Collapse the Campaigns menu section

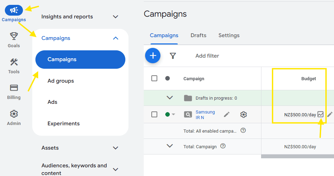coord(116,38)
